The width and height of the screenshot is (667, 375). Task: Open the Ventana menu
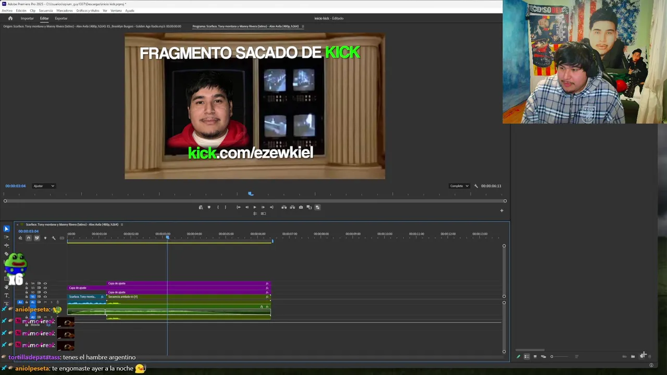(x=116, y=10)
